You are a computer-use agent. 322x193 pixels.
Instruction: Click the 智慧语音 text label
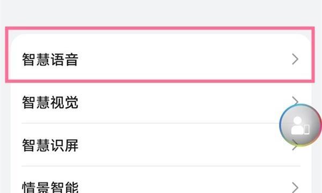(x=50, y=60)
